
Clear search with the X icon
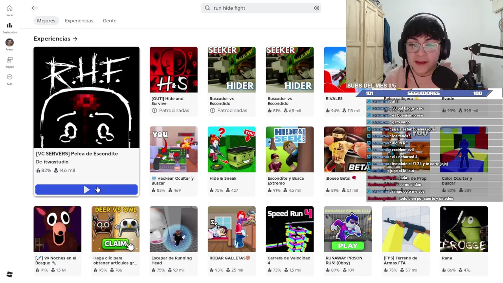point(317,8)
